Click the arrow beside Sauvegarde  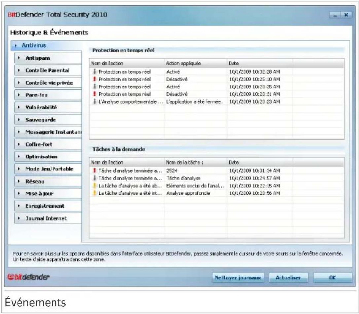[19, 120]
